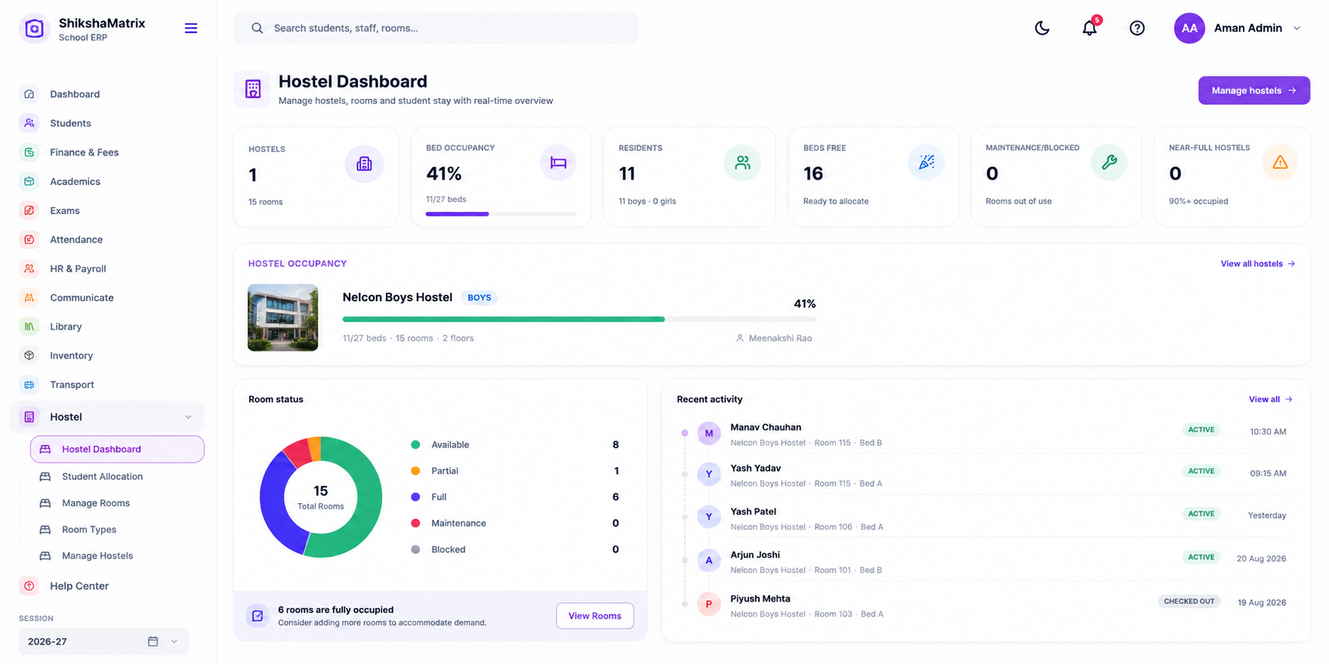The width and height of the screenshot is (1329, 664).
Task: Collapse the Hostel menu chevron
Action: [188, 417]
